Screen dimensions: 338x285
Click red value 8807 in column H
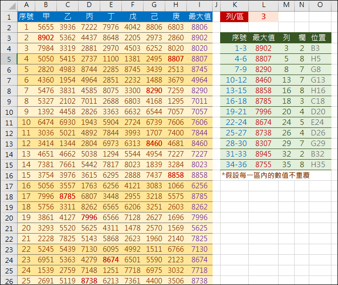pyautogui.click(x=176, y=59)
